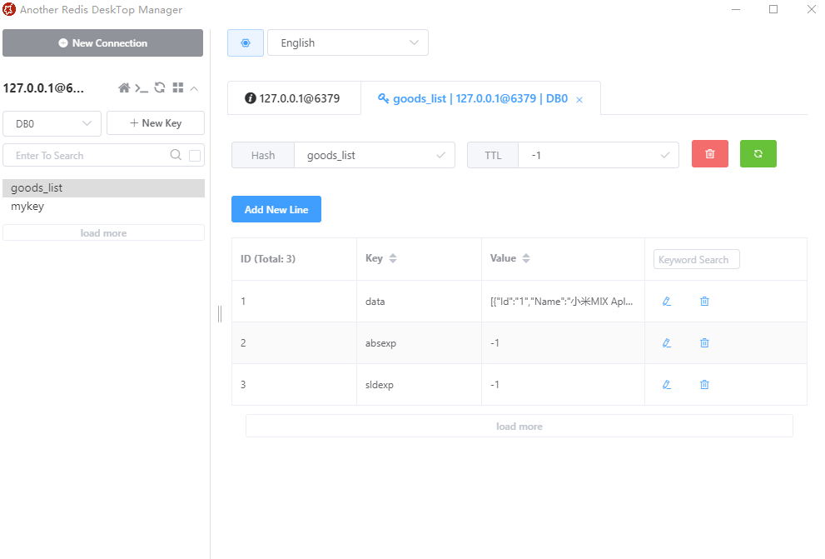Open the English language dropdown

(348, 42)
